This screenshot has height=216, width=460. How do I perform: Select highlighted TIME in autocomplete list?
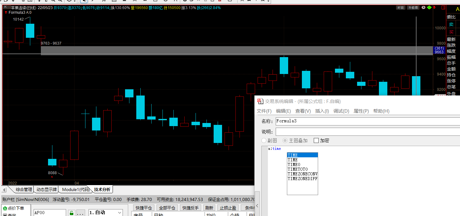303,155
